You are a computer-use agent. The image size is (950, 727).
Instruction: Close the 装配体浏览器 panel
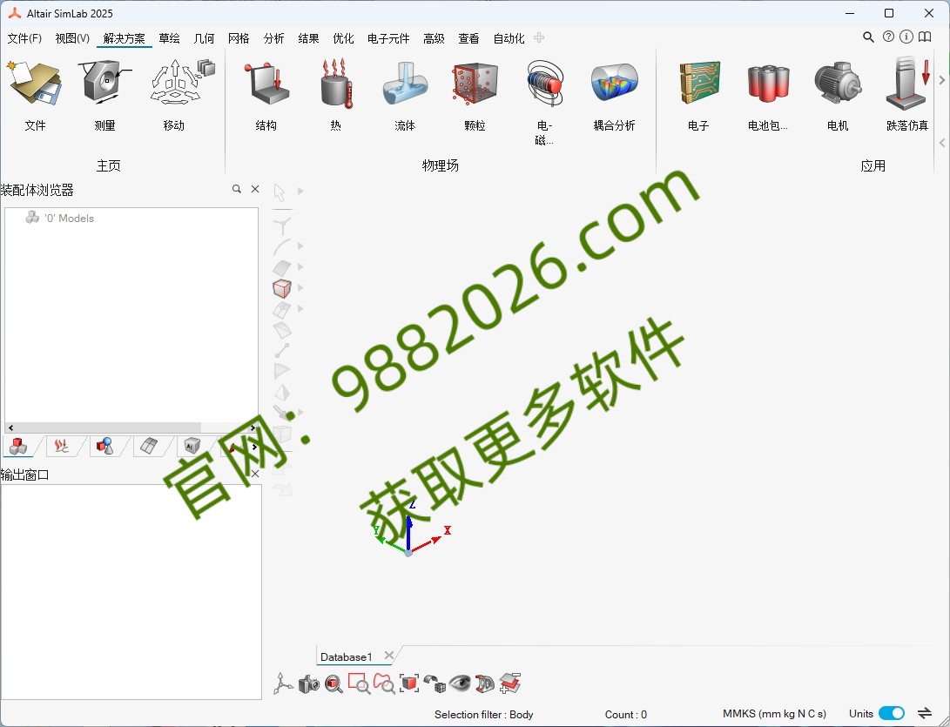(255, 189)
